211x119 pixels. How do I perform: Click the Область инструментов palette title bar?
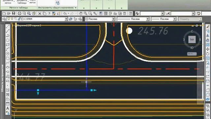[2, 78]
